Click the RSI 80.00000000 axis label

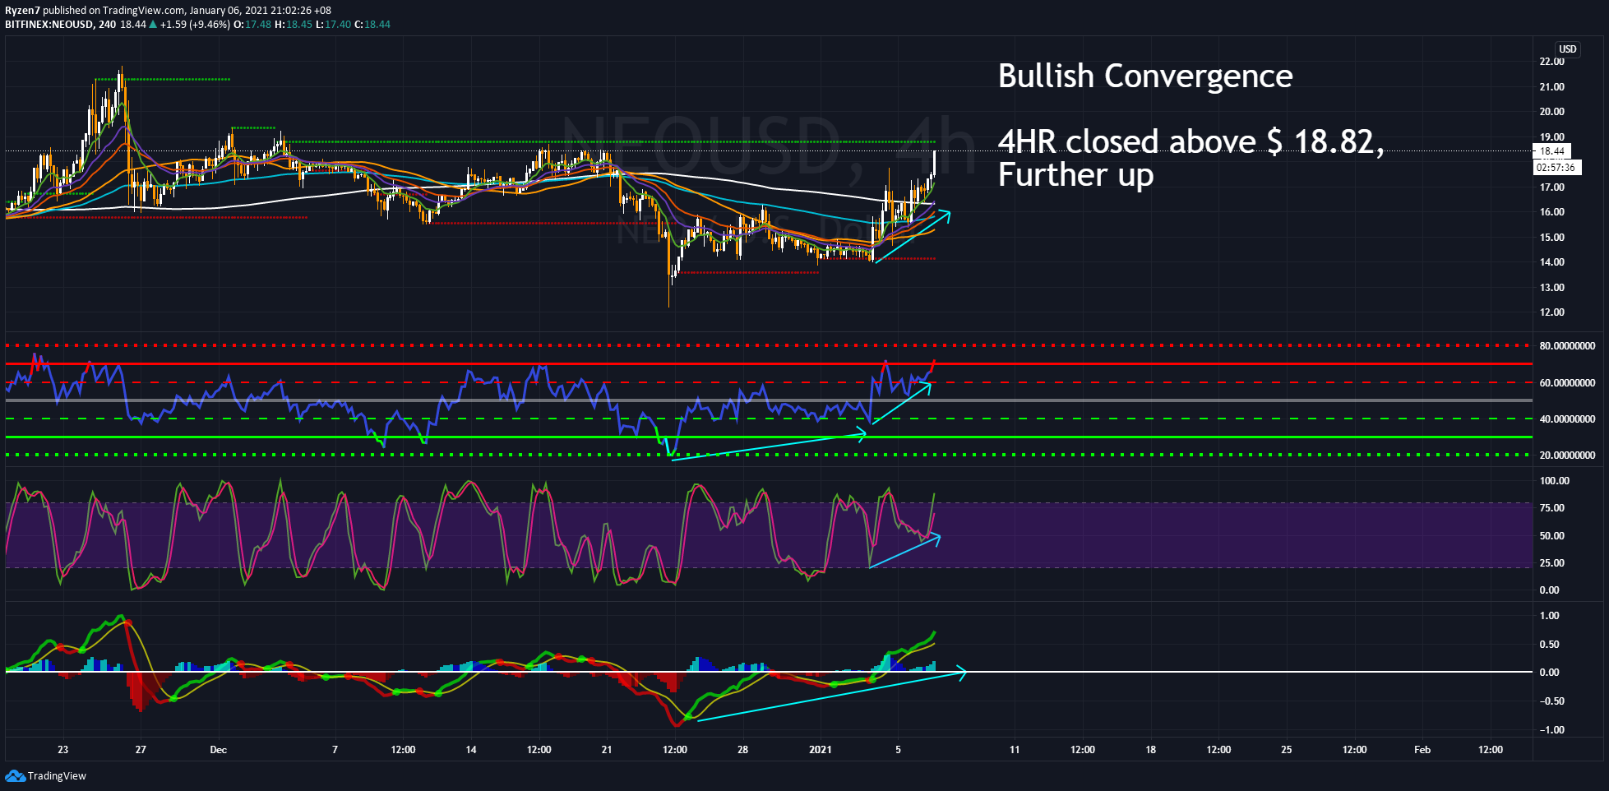(1567, 346)
